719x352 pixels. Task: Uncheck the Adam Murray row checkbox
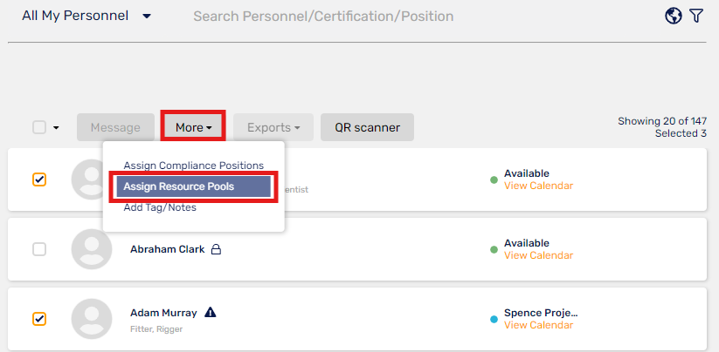(x=39, y=319)
